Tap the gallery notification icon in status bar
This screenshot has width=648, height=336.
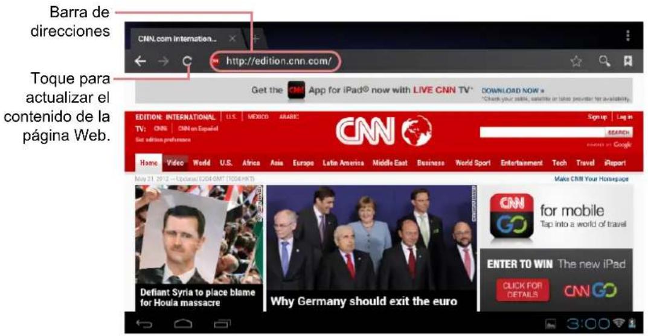[550, 323]
